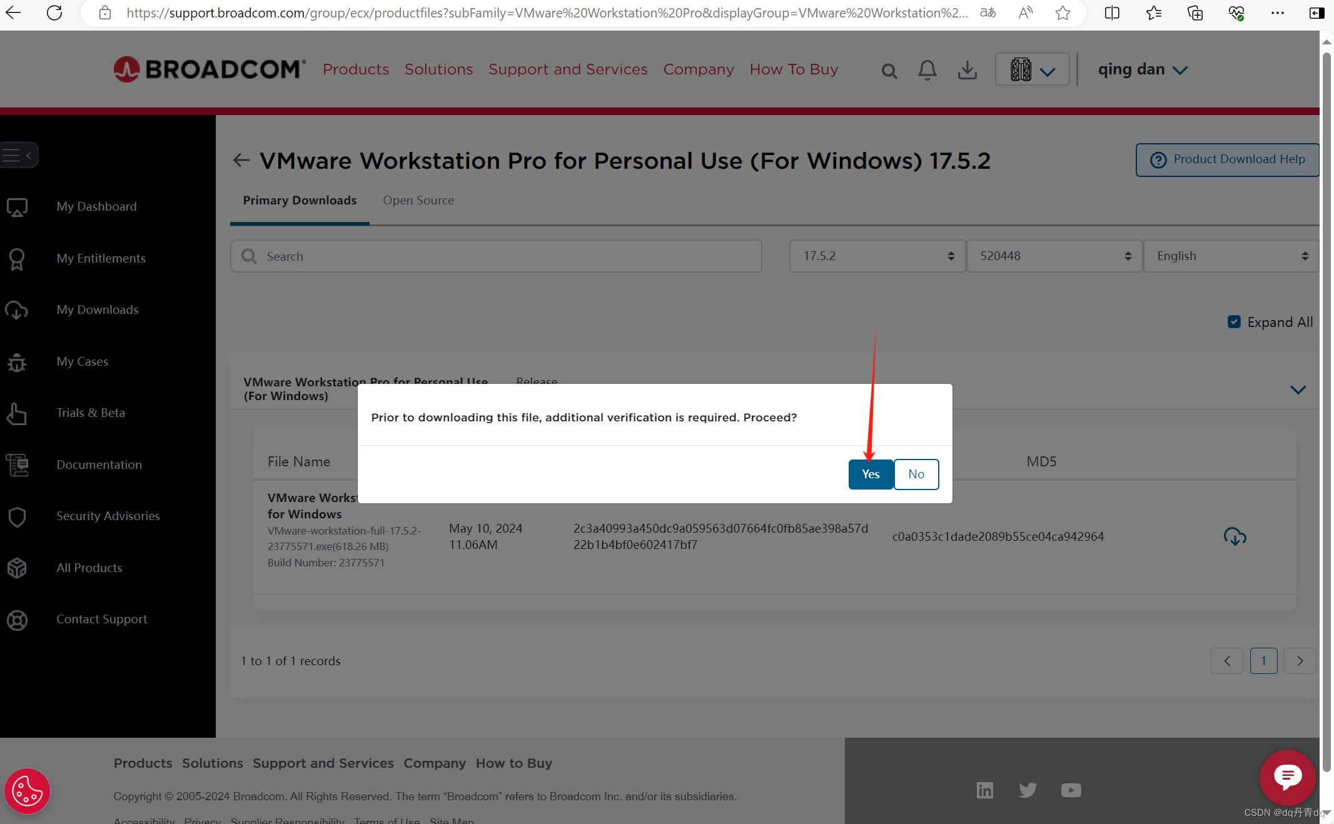1334x824 pixels.
Task: Open the LinkedIn footer icon
Action: 984,790
